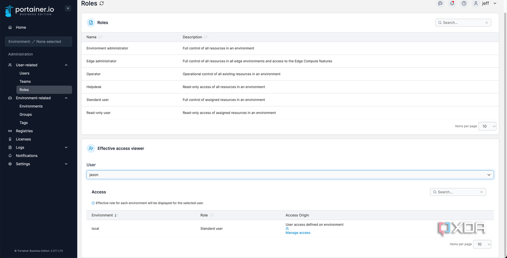
Task: Click the jeff user avatar icon
Action: pos(476,3)
